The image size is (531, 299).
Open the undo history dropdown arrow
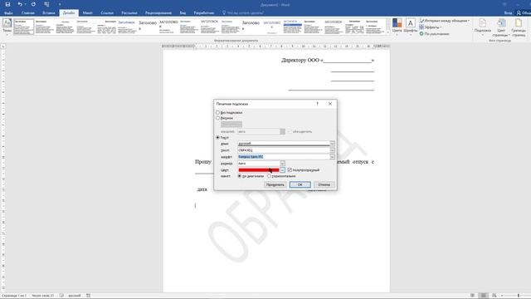click(25, 4)
